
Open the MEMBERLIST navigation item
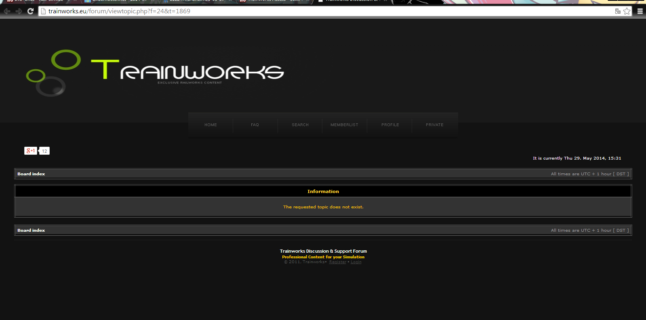[344, 125]
